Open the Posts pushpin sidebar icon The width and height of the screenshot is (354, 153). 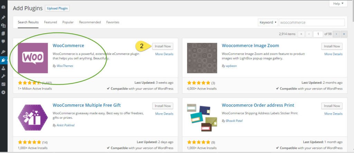(x=3, y=18)
